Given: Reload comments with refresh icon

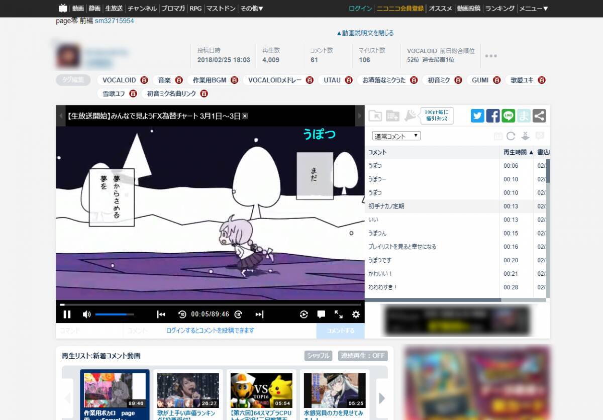Looking at the screenshot, I should (511, 136).
